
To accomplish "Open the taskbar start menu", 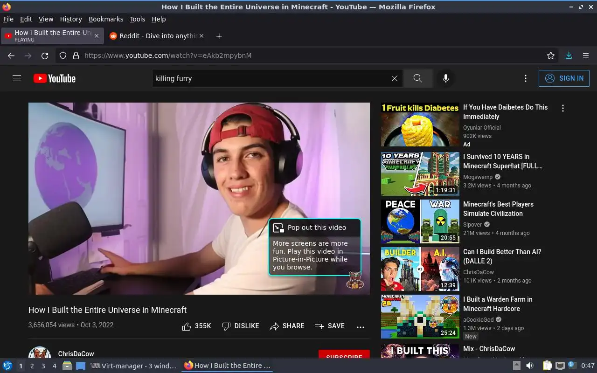I will pos(7,366).
